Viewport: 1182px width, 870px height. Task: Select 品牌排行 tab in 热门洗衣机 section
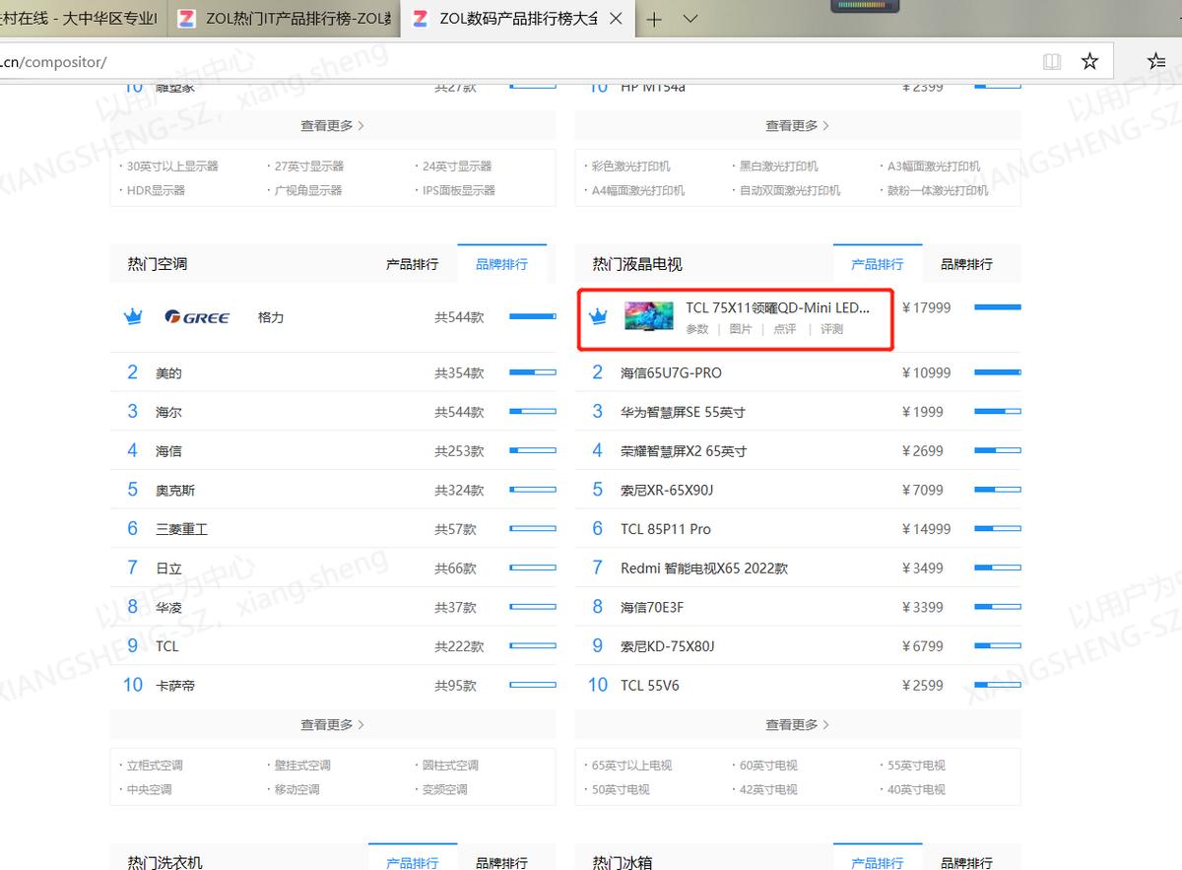[501, 863]
